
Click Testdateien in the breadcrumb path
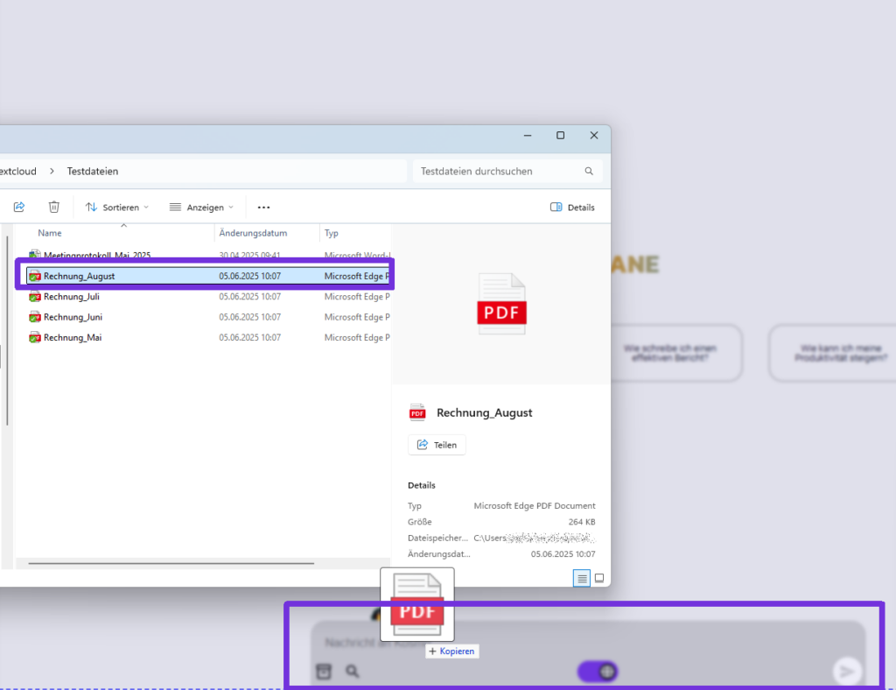point(93,172)
